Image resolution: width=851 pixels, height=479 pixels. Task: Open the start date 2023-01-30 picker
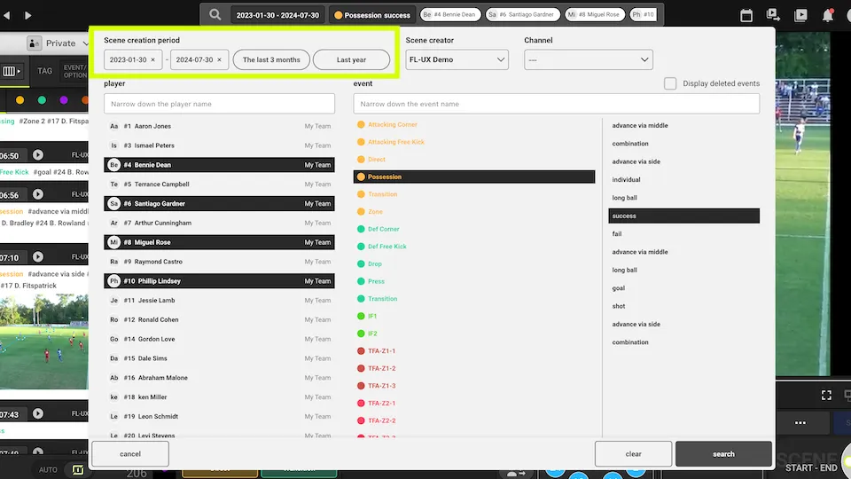tap(128, 59)
